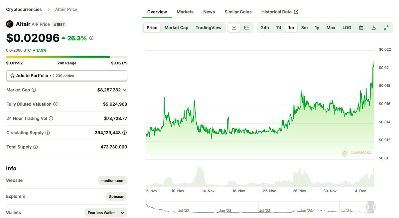Open the News tab
Image resolution: width=399 pixels, height=218 pixels.
point(209,12)
